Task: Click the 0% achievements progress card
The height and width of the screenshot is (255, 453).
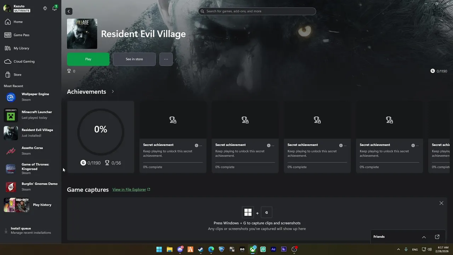Action: pos(101,137)
